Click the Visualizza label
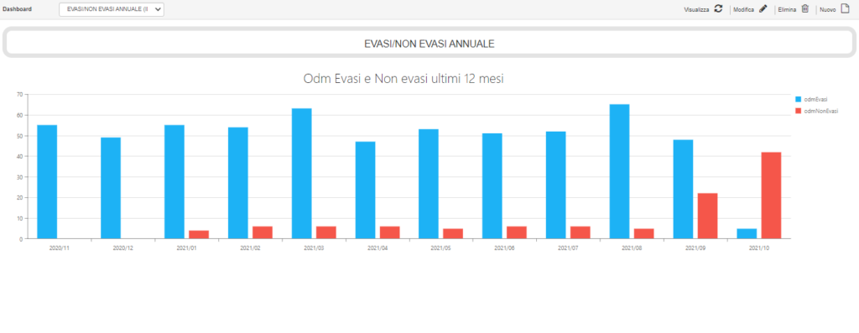Screen dimensions: 859x333 tap(696, 10)
